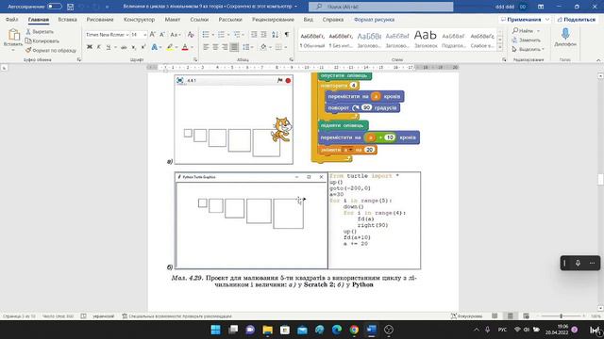Open Windows Start button on taskbar

pyautogui.click(x=216, y=330)
